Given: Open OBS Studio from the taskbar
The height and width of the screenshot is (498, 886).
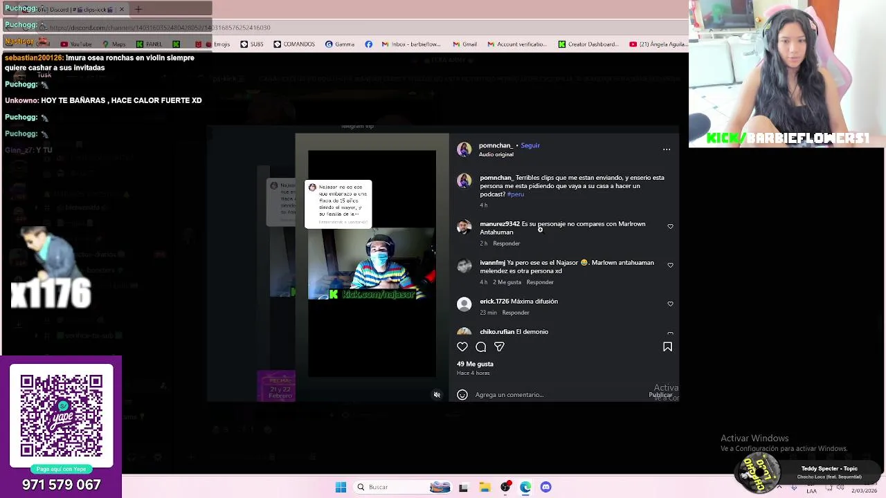Looking at the screenshot, I should click(x=505, y=488).
